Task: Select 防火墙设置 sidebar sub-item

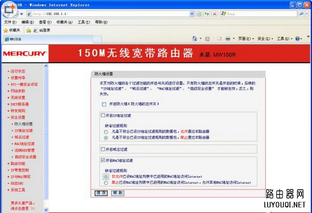Action: click(x=23, y=124)
